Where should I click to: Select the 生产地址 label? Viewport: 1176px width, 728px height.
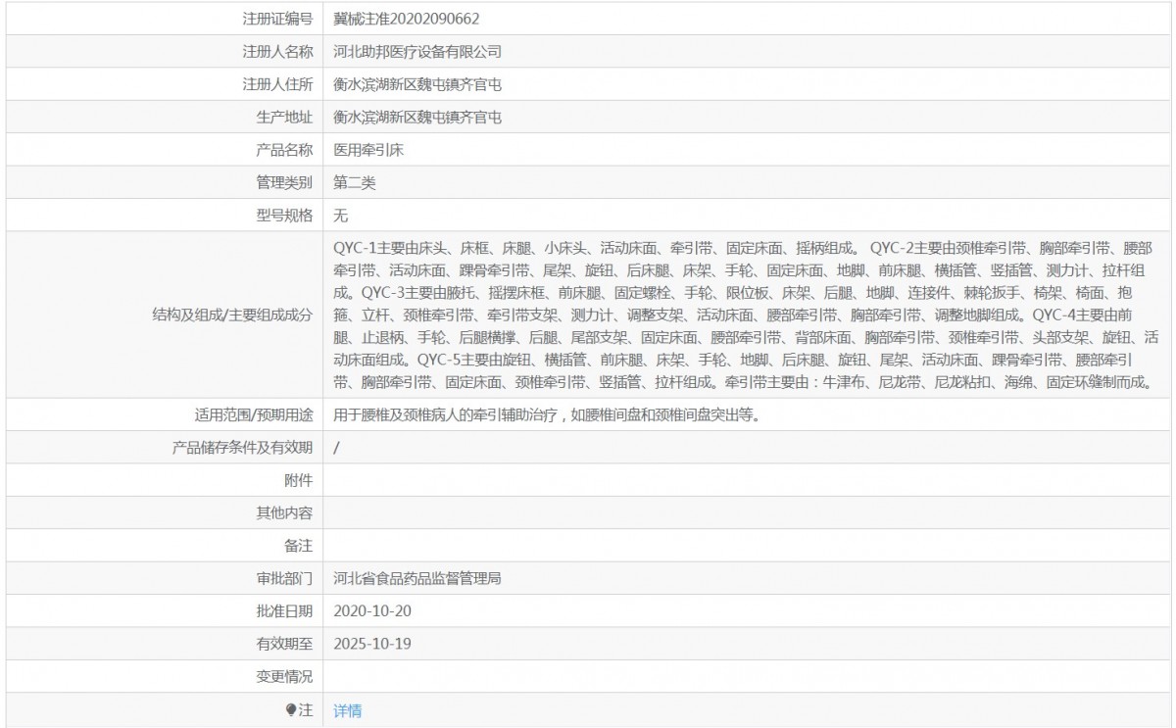284,118
